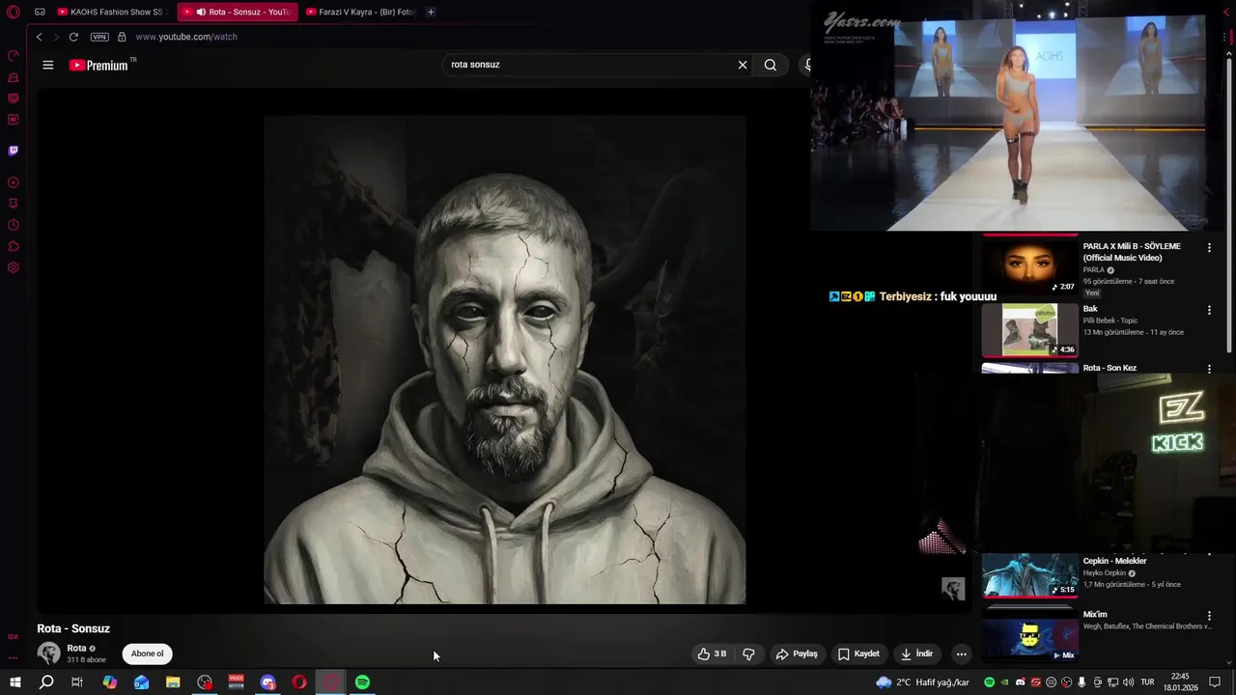Open Rota channel name link

pyautogui.click(x=77, y=648)
